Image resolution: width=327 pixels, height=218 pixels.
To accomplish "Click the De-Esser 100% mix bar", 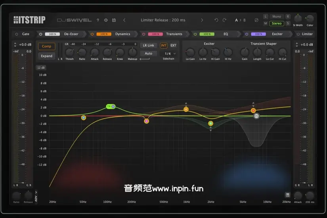I will pos(52,34).
